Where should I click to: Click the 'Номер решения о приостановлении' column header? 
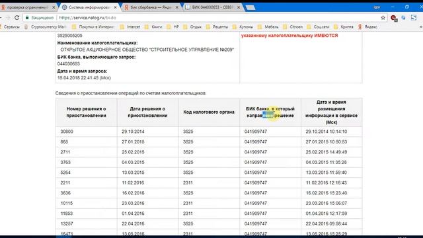point(87,112)
